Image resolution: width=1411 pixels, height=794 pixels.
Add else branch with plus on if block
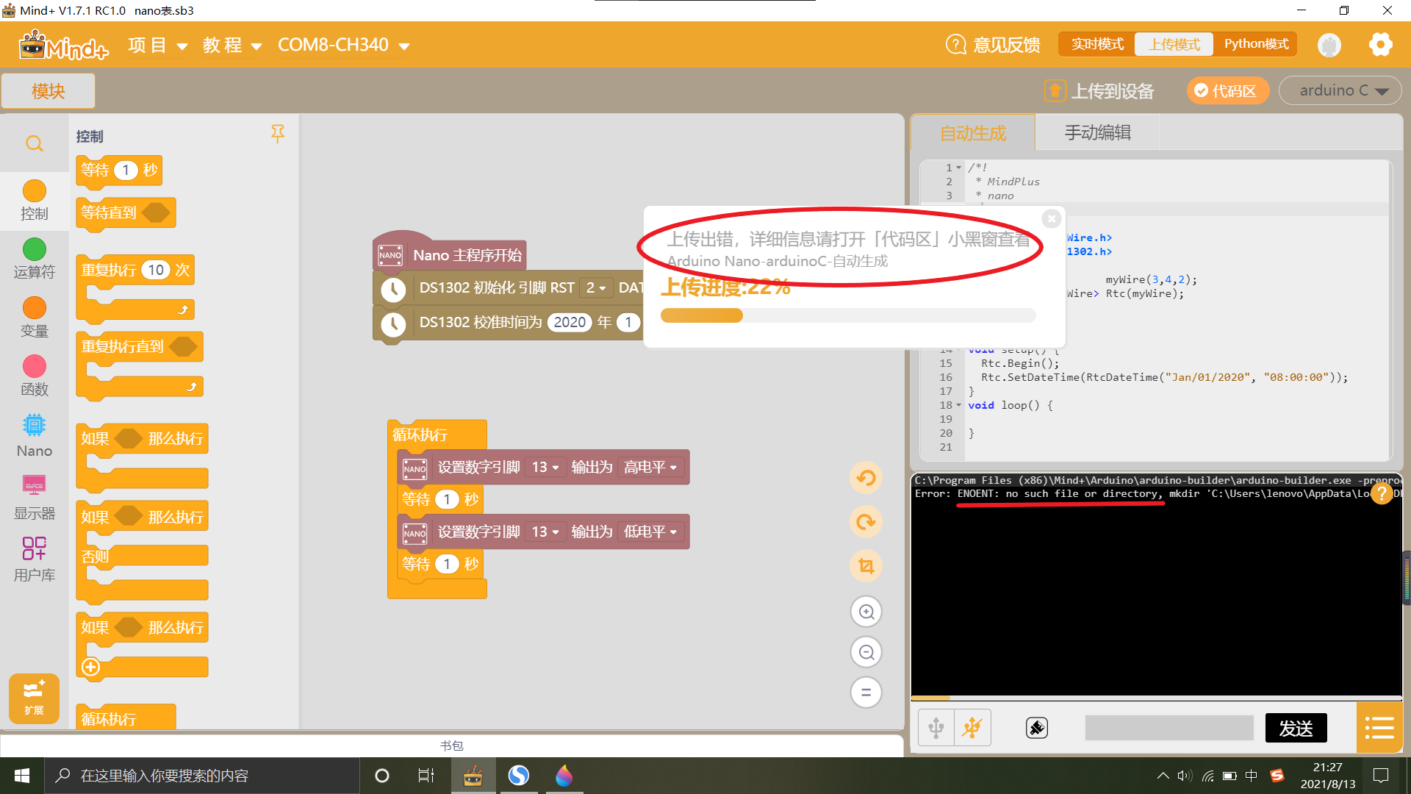pyautogui.click(x=91, y=667)
